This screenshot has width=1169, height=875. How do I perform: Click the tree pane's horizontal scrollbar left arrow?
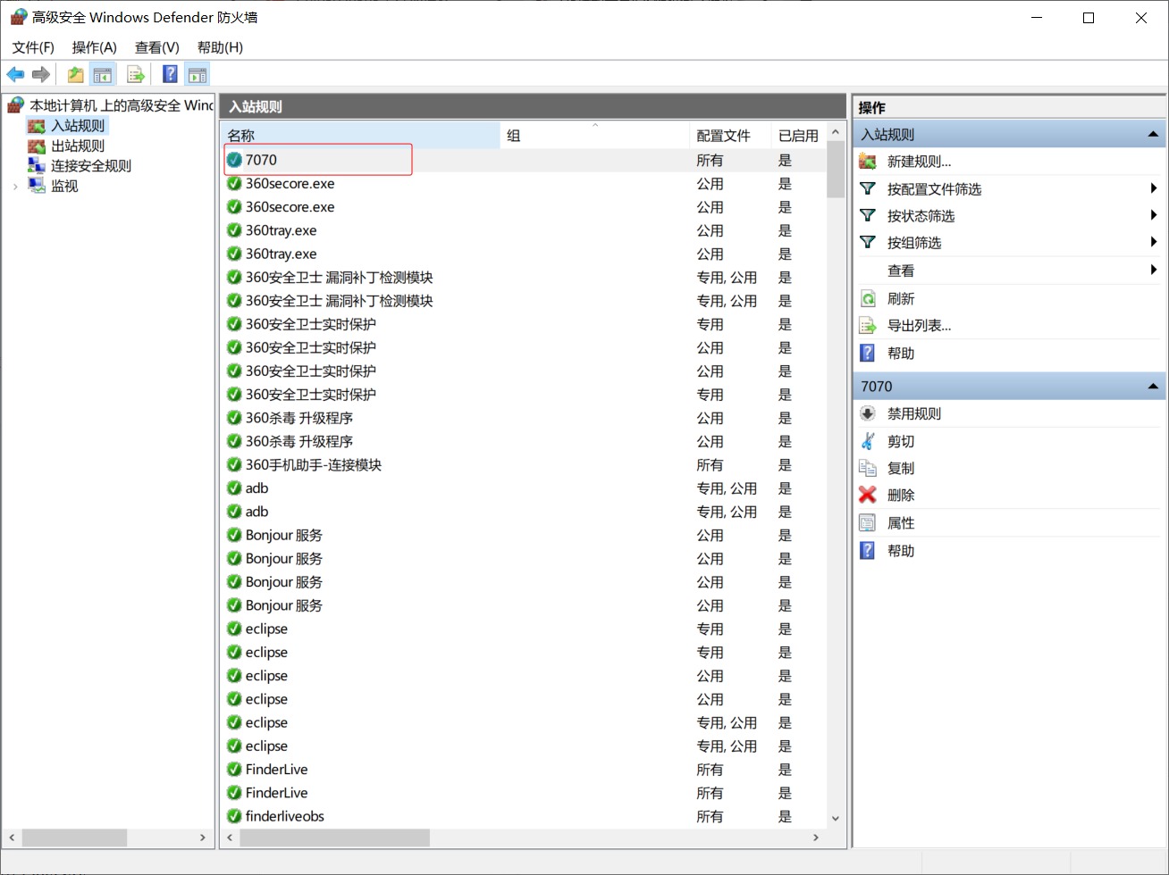coord(13,838)
